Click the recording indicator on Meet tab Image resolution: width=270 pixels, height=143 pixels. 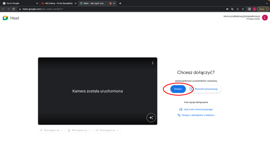[x=110, y=3]
